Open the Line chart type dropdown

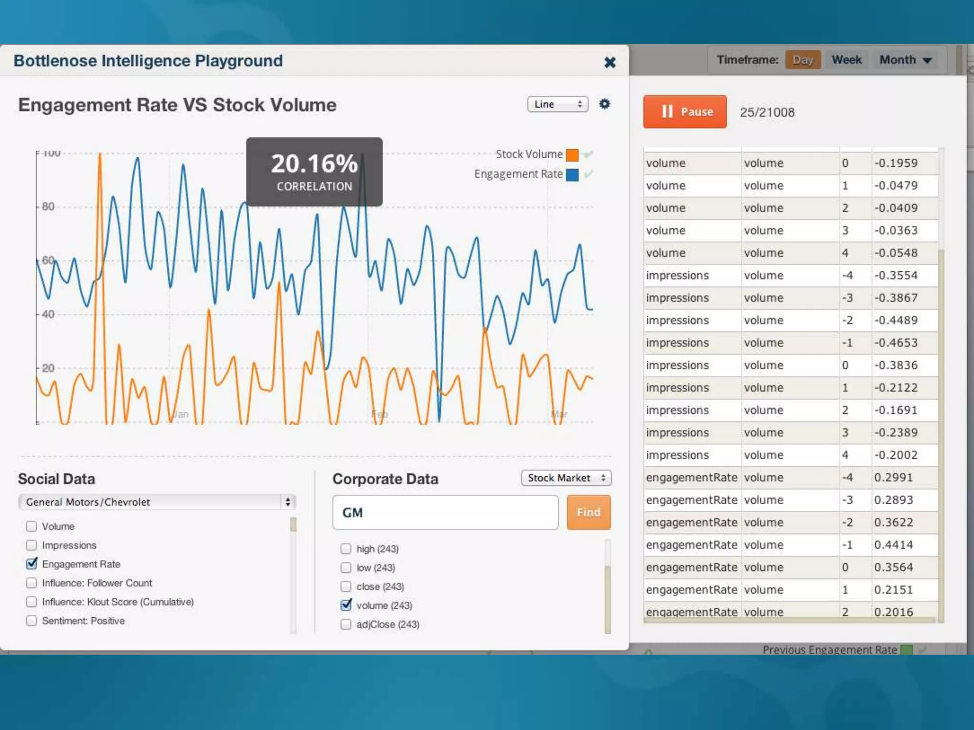click(x=557, y=104)
